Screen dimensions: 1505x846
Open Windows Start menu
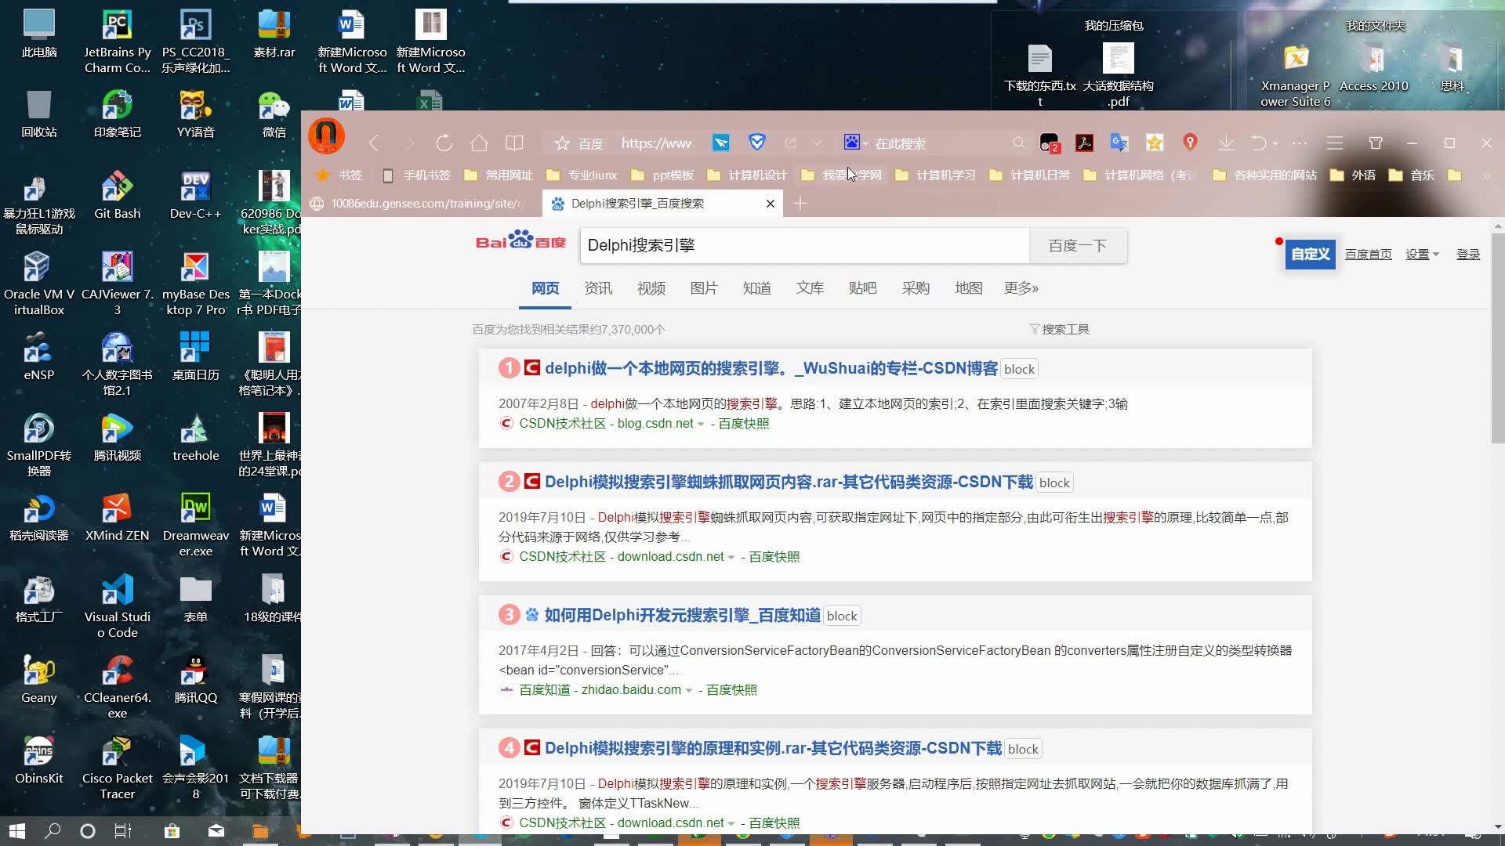point(16,831)
